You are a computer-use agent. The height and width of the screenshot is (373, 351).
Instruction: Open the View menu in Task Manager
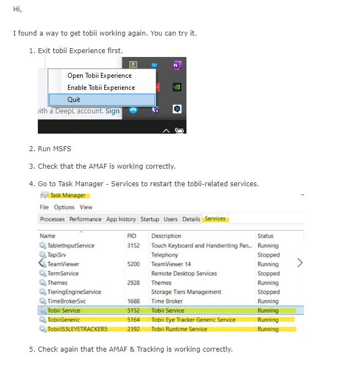point(86,207)
